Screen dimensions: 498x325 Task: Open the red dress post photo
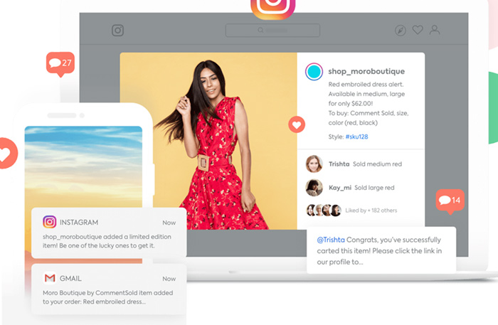(x=208, y=141)
